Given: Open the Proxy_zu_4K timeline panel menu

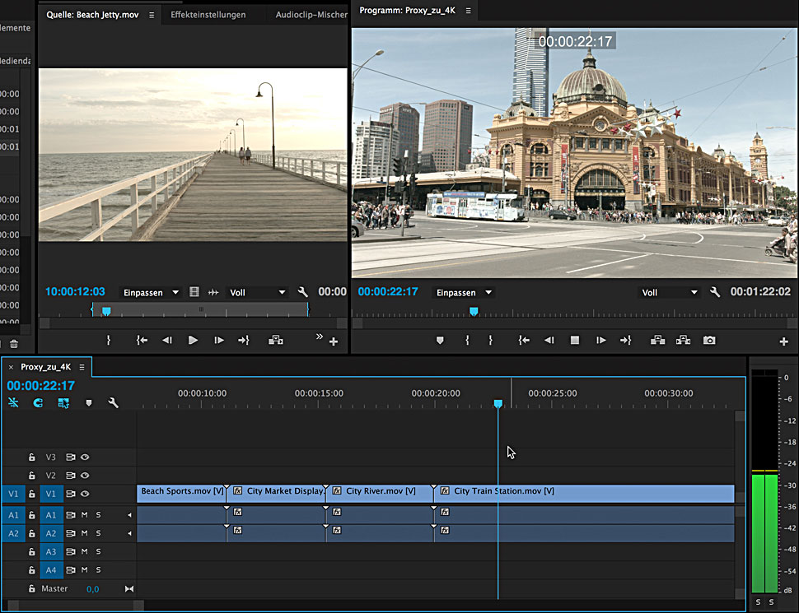Looking at the screenshot, I should [x=82, y=367].
